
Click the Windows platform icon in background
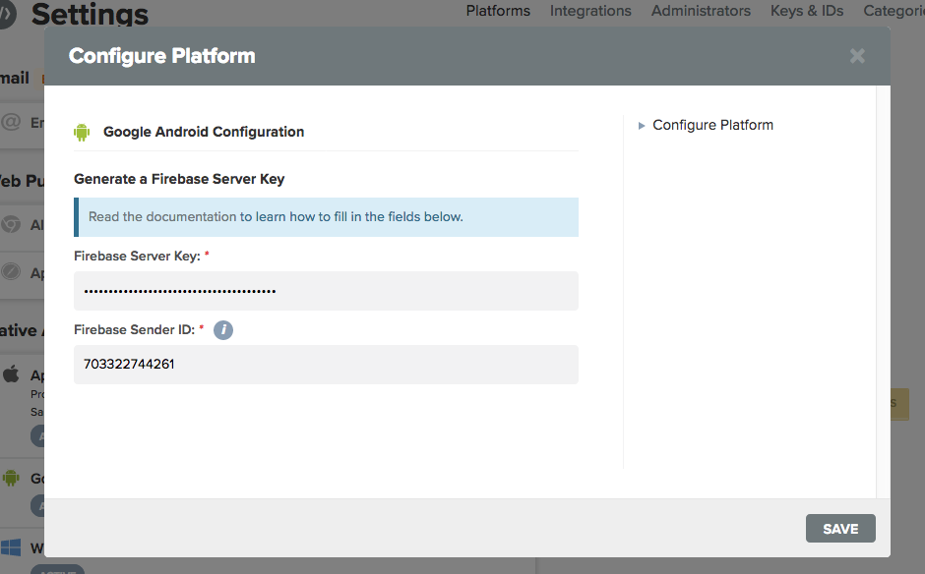[11, 547]
